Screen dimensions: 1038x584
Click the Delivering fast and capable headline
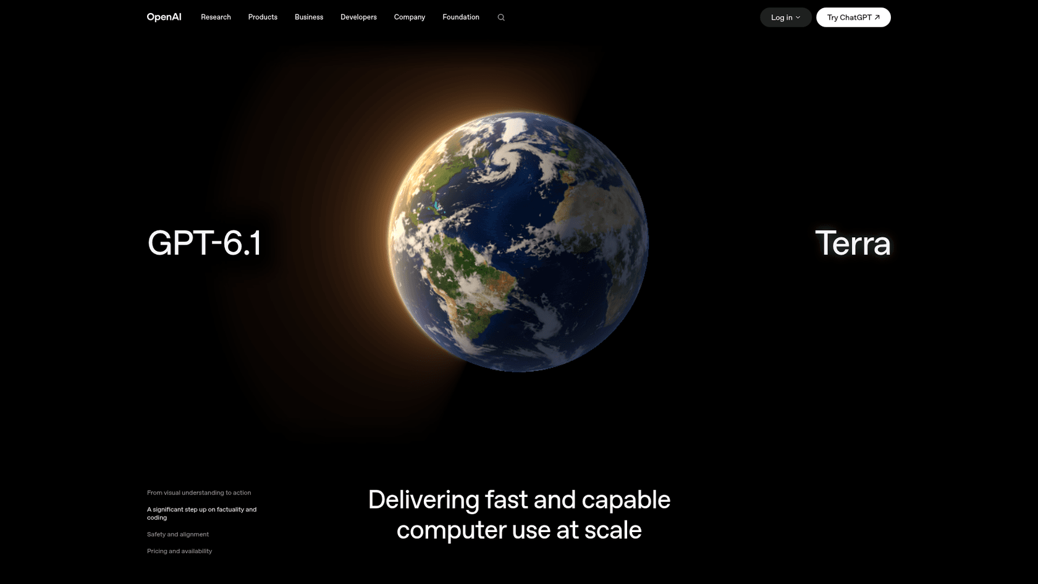[x=519, y=515]
